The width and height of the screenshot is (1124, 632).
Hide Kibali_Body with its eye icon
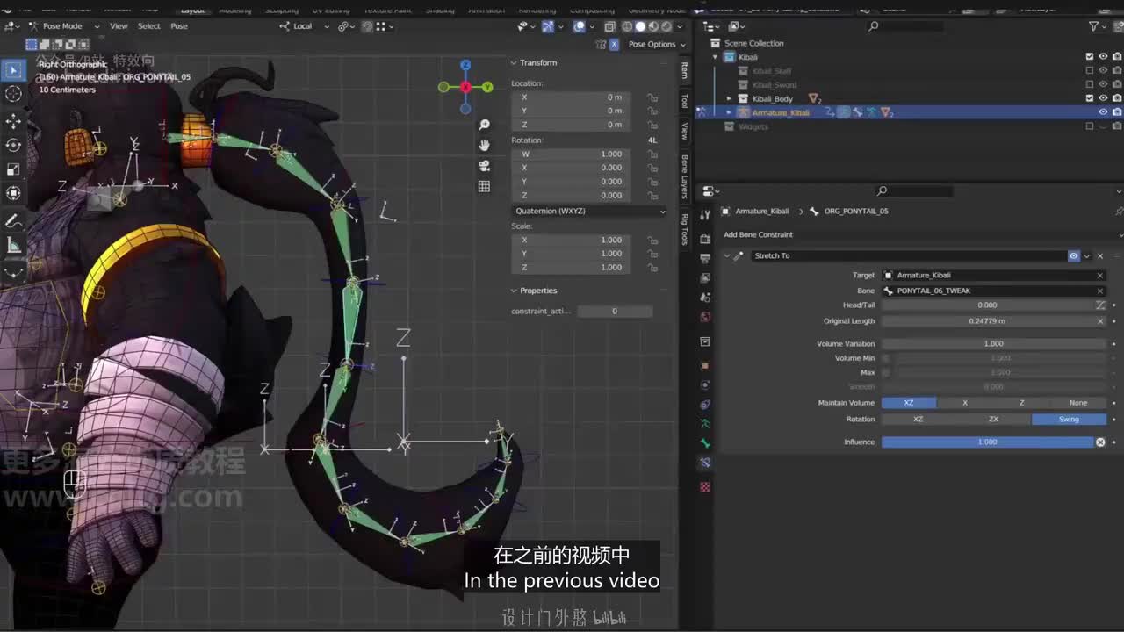1103,98
